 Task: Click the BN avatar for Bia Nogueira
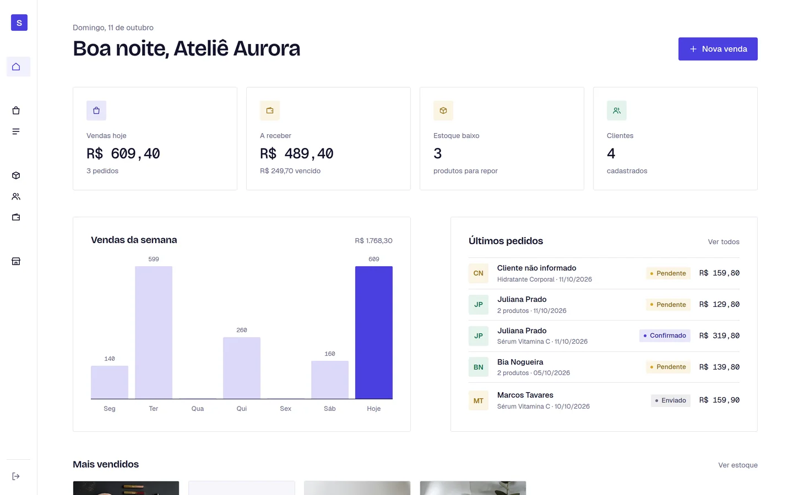[479, 367]
